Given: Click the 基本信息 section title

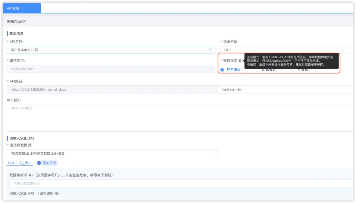Looking at the screenshot, I should point(16,34).
